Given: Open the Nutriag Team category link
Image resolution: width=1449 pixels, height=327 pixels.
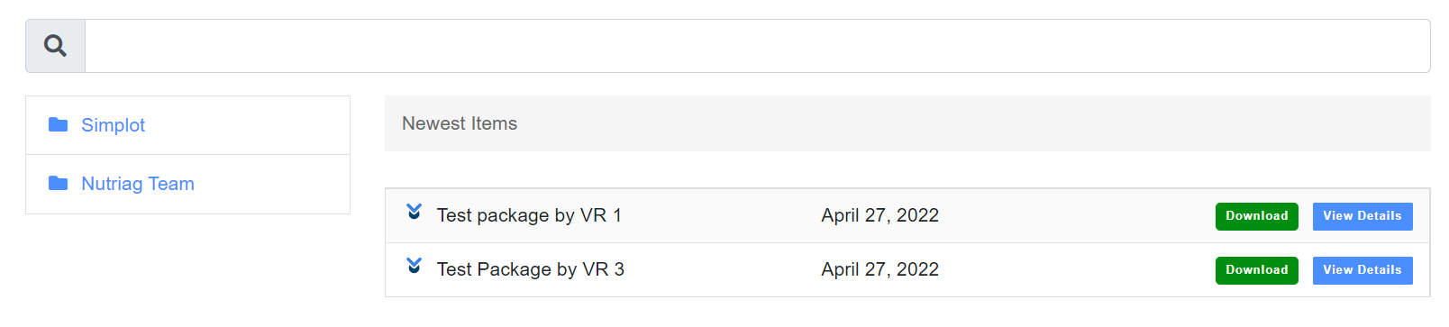Looking at the screenshot, I should (x=138, y=184).
